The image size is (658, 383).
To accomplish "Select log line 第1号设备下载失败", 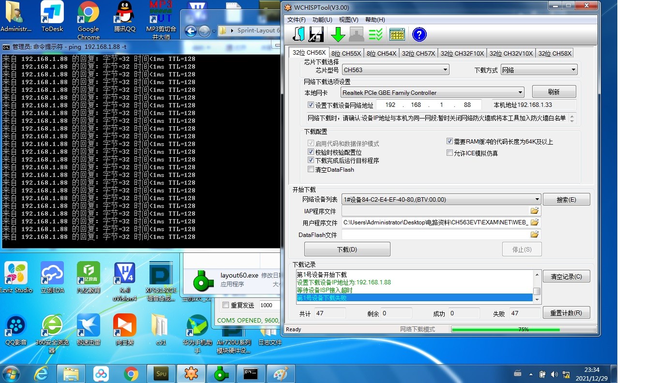I will pyautogui.click(x=415, y=298).
